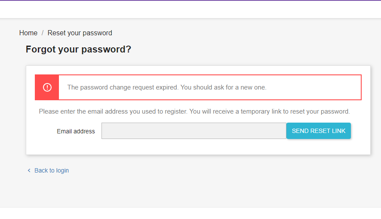This screenshot has width=381, height=219.
Task: Click the red exclamation alert icon
Action: click(x=47, y=87)
